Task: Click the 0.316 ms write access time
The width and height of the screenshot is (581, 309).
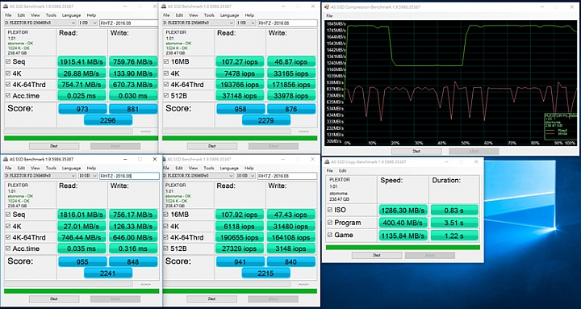Action: click(133, 248)
